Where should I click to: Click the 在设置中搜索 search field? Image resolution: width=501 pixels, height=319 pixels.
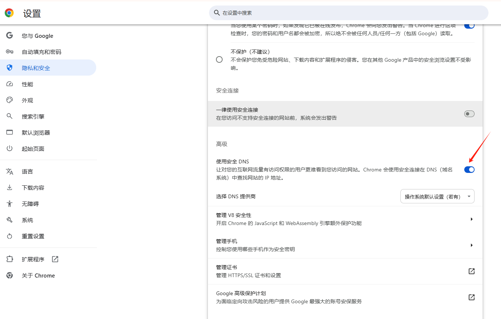tap(349, 13)
